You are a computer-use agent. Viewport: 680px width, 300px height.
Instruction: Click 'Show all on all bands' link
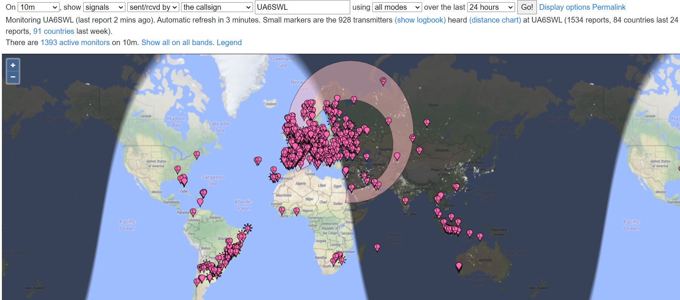pyautogui.click(x=177, y=42)
